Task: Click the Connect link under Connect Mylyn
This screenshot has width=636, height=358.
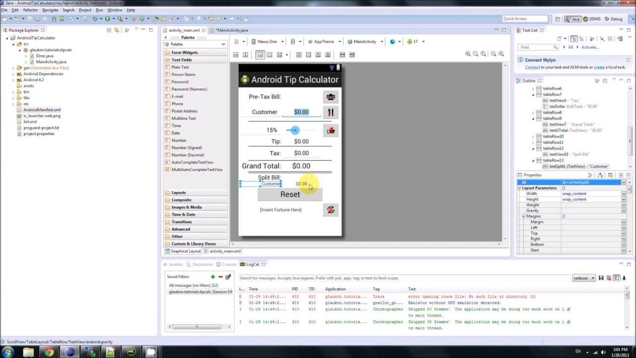Action: [x=532, y=67]
